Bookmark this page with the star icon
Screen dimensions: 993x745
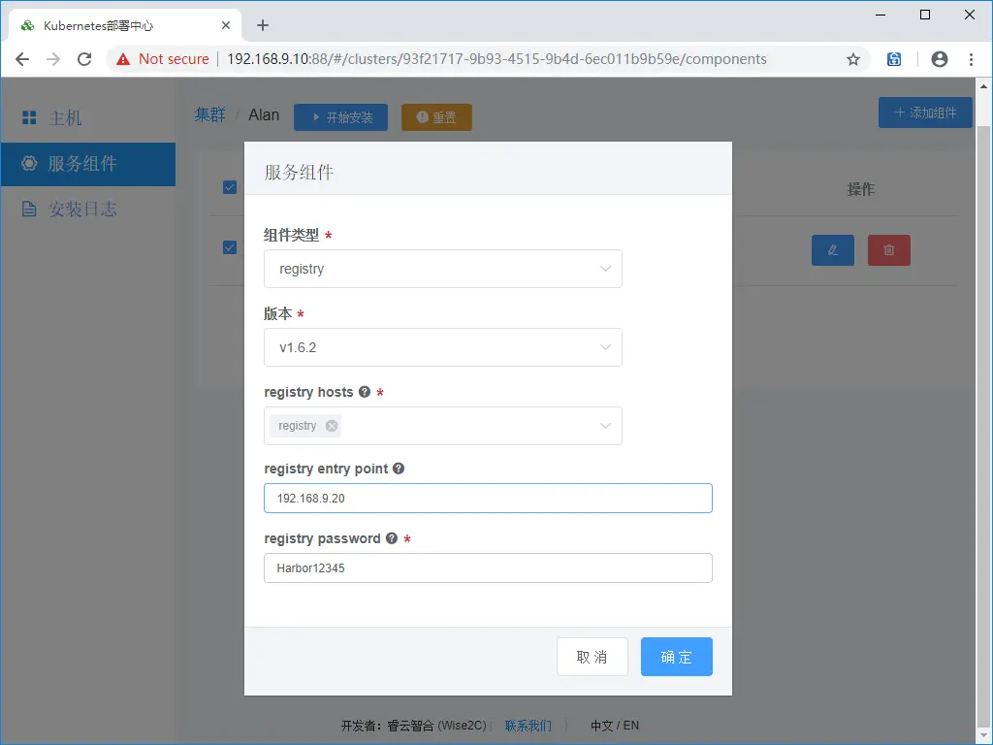point(853,59)
